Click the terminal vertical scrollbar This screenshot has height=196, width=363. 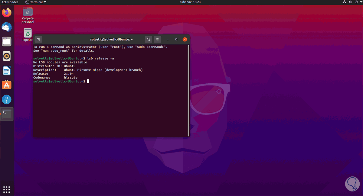pos(188,91)
